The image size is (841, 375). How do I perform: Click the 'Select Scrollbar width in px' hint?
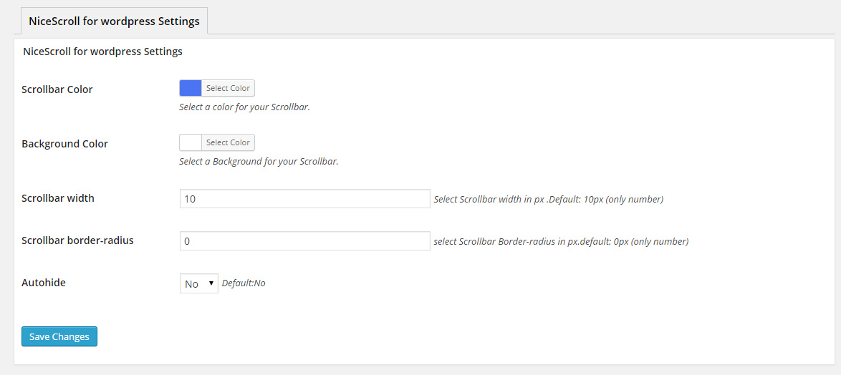pos(549,199)
